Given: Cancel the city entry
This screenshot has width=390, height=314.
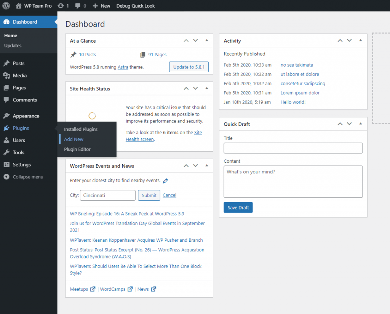Looking at the screenshot, I should point(169,195).
